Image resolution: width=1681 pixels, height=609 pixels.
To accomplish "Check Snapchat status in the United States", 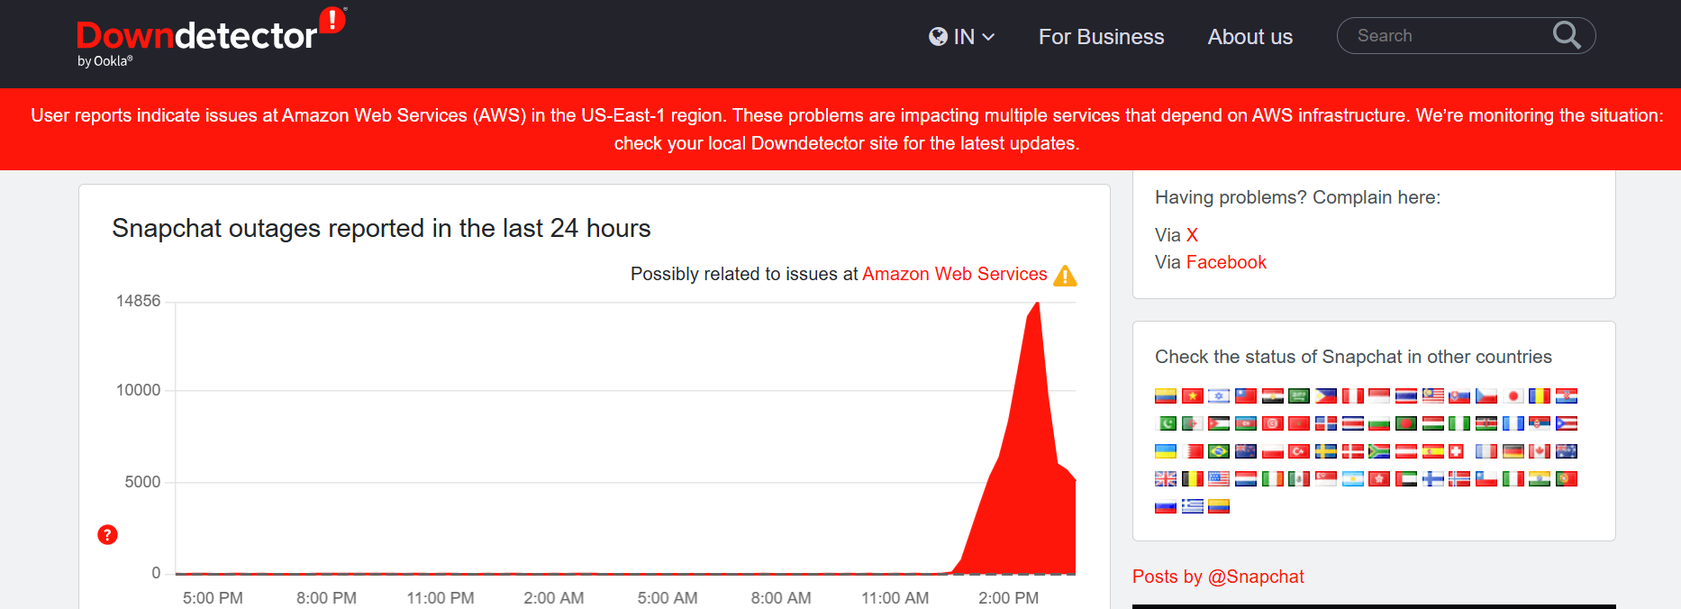I will [x=1219, y=478].
